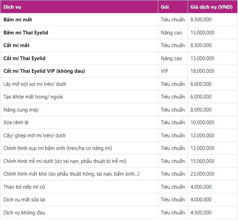Click the 18.000.000 price value
The width and height of the screenshot is (238, 220).
pos(202,71)
